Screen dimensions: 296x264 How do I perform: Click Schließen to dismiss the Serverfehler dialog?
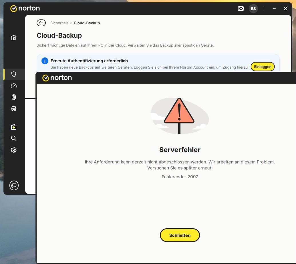point(180,235)
